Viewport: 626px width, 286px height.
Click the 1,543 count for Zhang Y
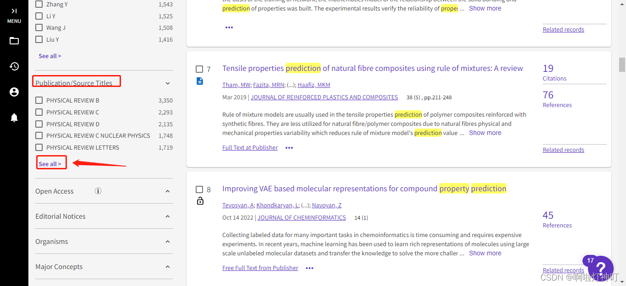tap(165, 4)
